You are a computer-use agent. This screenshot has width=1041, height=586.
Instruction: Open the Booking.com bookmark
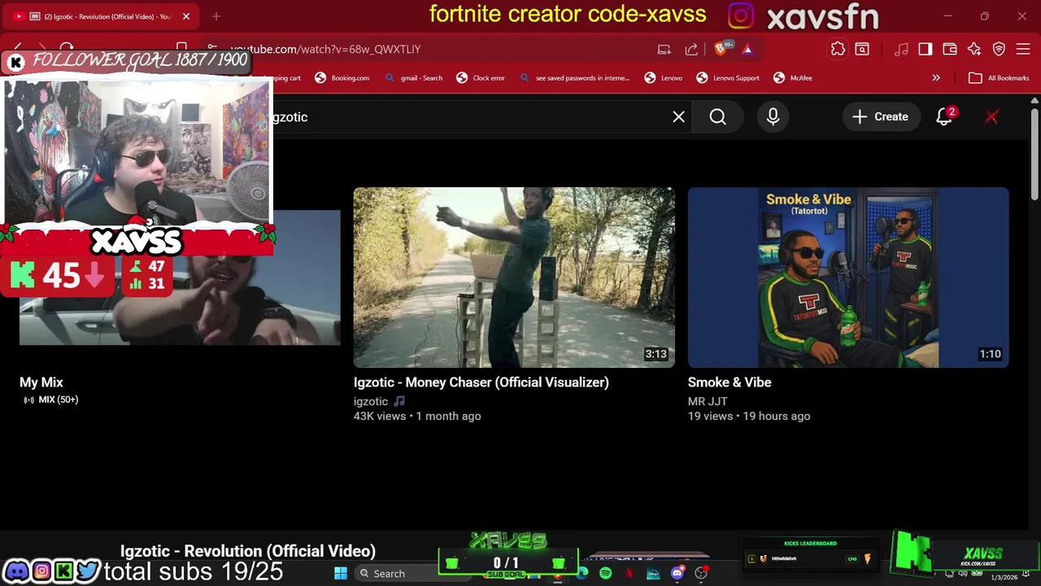pyautogui.click(x=342, y=78)
